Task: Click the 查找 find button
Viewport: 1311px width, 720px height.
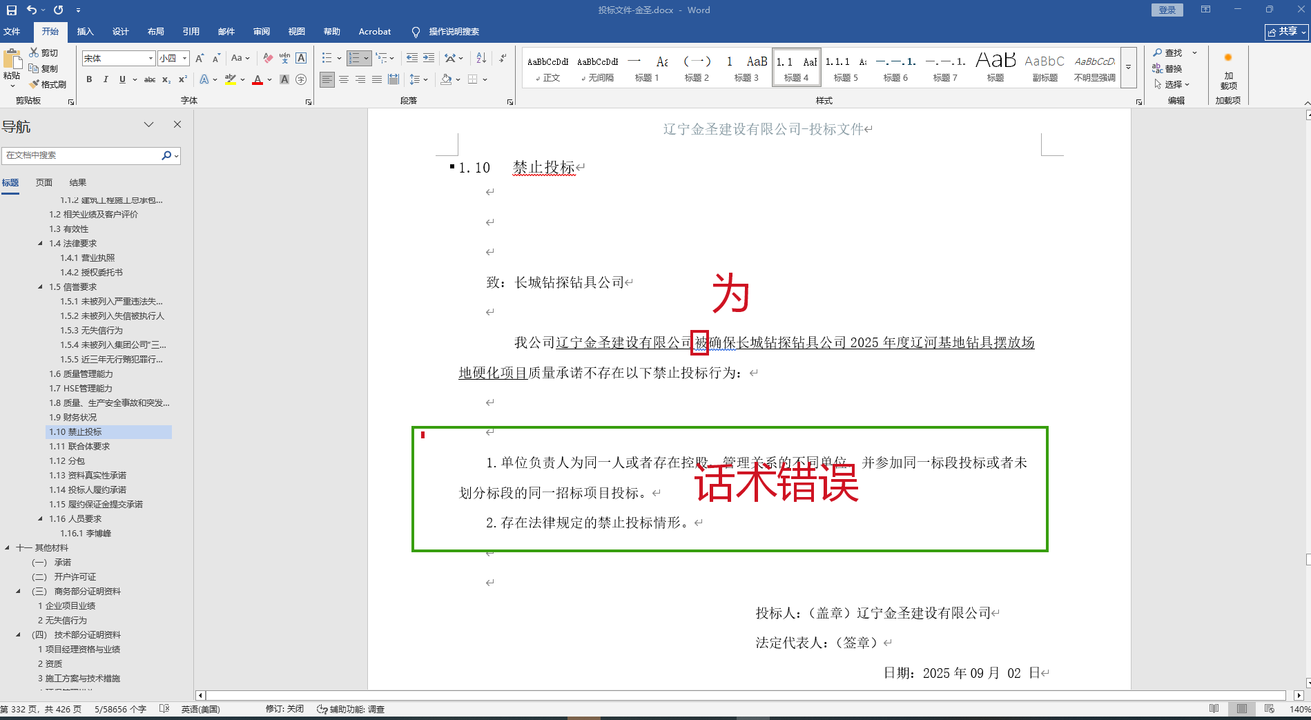Action: [1168, 52]
